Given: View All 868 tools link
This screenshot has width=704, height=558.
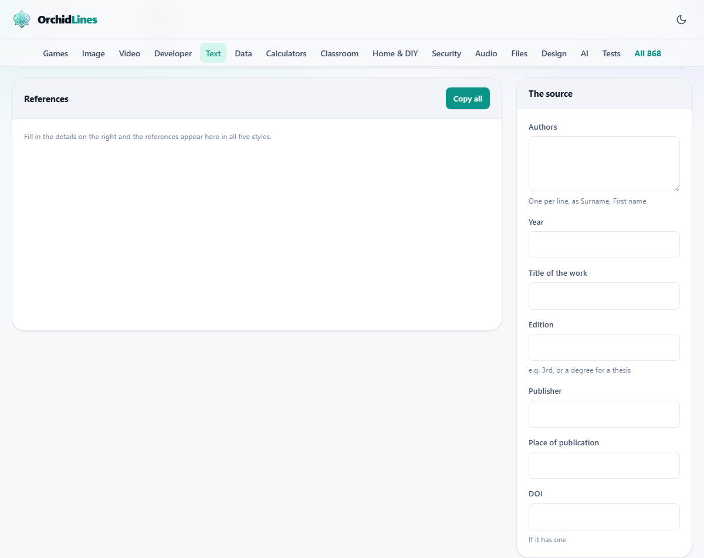Looking at the screenshot, I should pyautogui.click(x=648, y=53).
